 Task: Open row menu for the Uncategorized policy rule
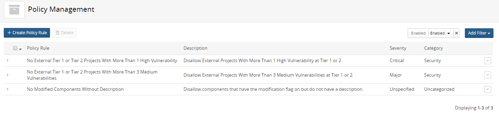(x=487, y=89)
